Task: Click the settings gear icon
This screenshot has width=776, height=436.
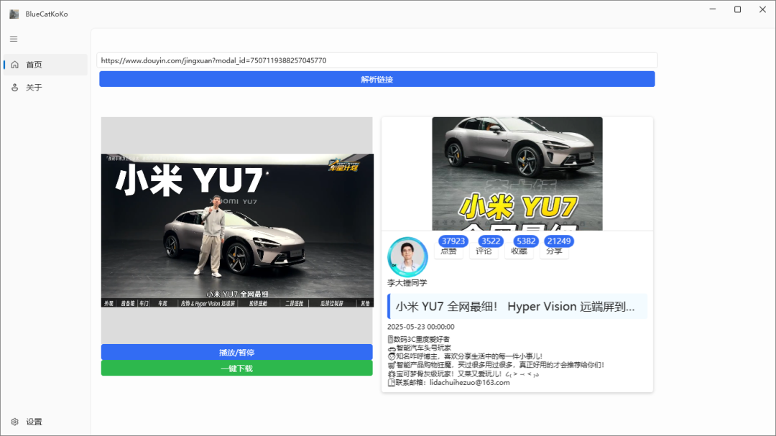Action: click(x=15, y=422)
